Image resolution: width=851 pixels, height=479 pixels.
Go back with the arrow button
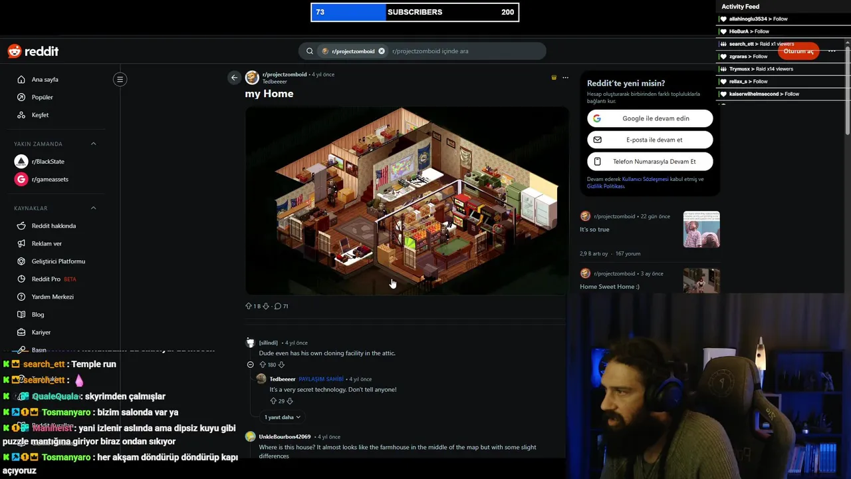(x=234, y=78)
